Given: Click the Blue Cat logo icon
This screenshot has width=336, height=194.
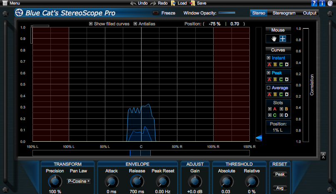Looking at the screenshot, I should click(19, 13).
